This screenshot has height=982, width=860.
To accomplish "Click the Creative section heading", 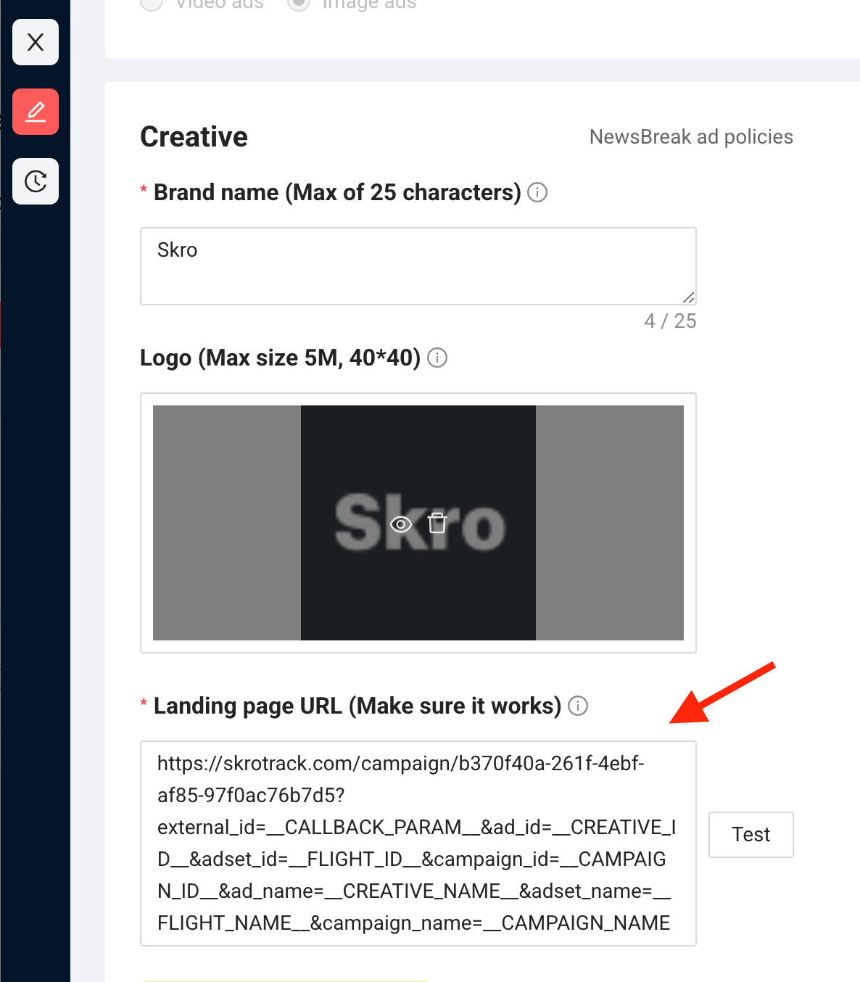I will click(x=194, y=136).
